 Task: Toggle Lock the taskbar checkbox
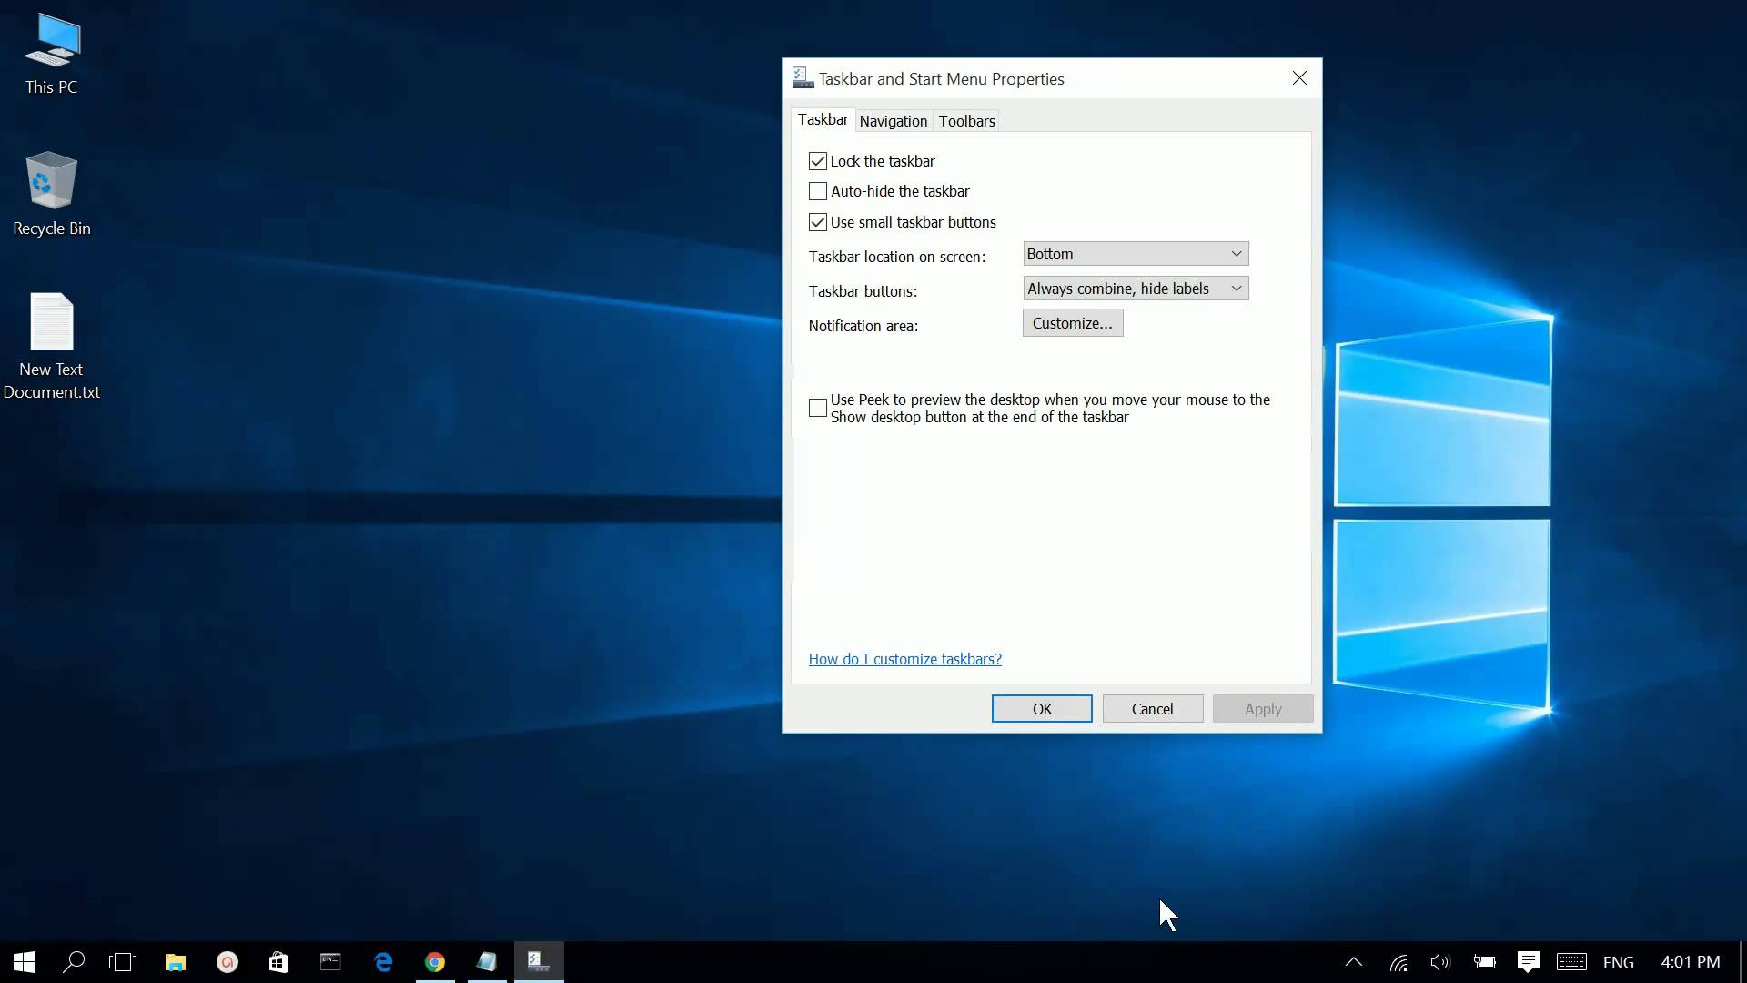[x=816, y=159]
